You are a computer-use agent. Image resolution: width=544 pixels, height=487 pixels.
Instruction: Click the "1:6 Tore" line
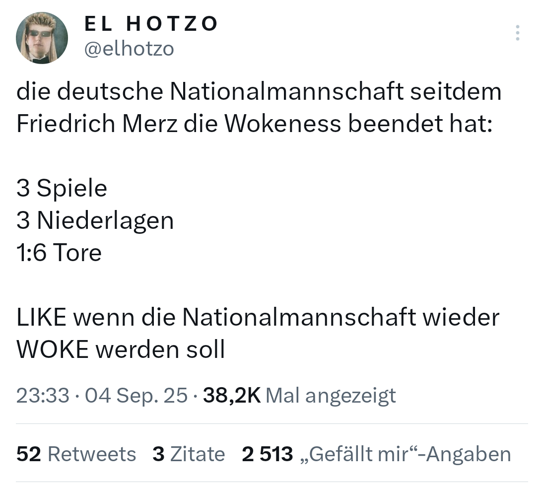tap(59, 253)
